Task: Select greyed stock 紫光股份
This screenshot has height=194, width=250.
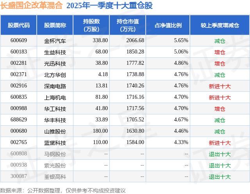Action: pos(55,166)
